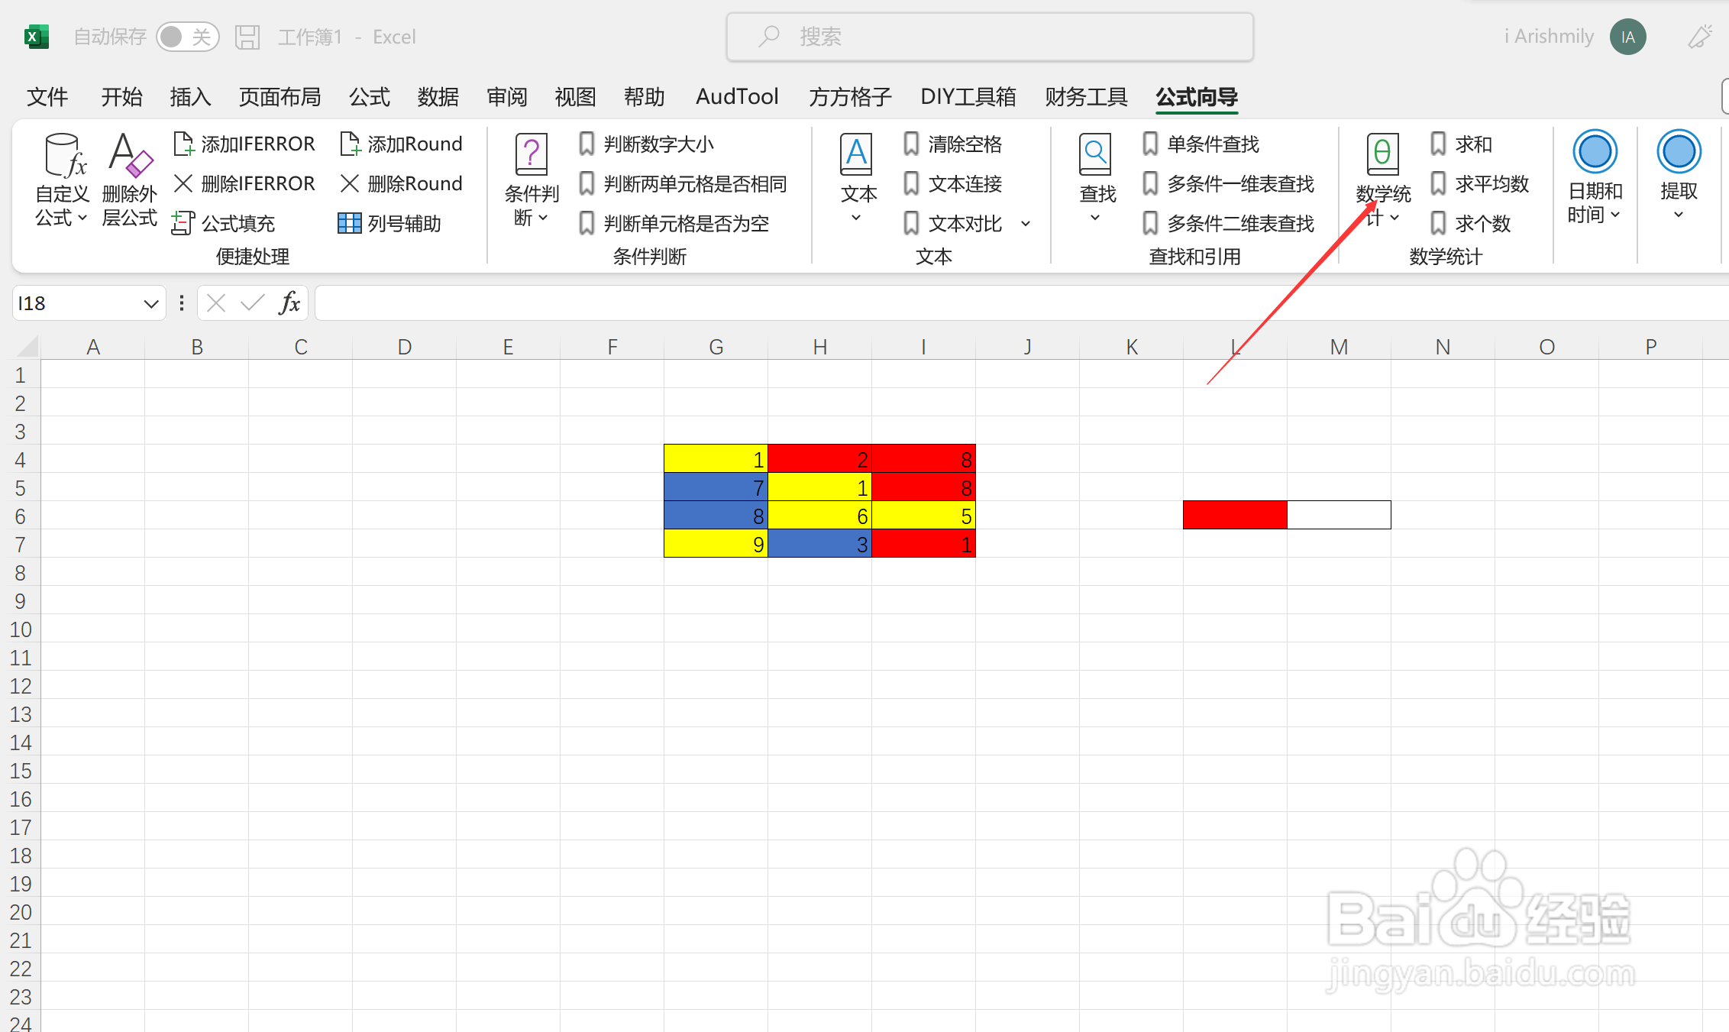
Task: Open the 数据 ribbon tab
Action: (438, 97)
